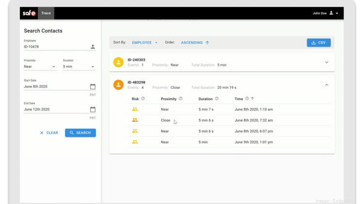The image size is (364, 204).
Task: Toggle the Ascending order arrow
Action: tap(207, 43)
